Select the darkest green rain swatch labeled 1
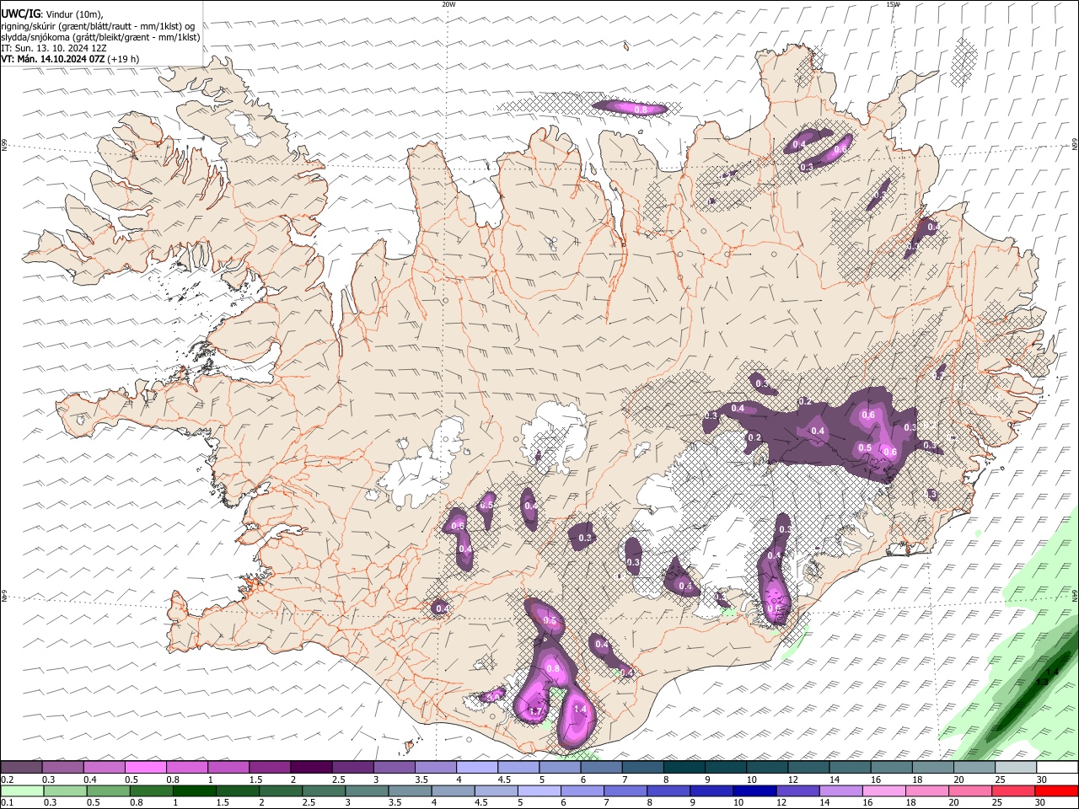Screen dimensions: 1079x809 (195, 790)
